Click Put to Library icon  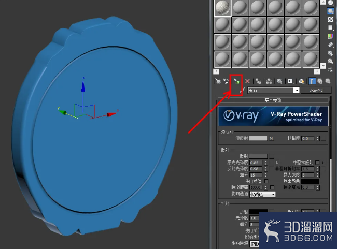tap(279, 81)
